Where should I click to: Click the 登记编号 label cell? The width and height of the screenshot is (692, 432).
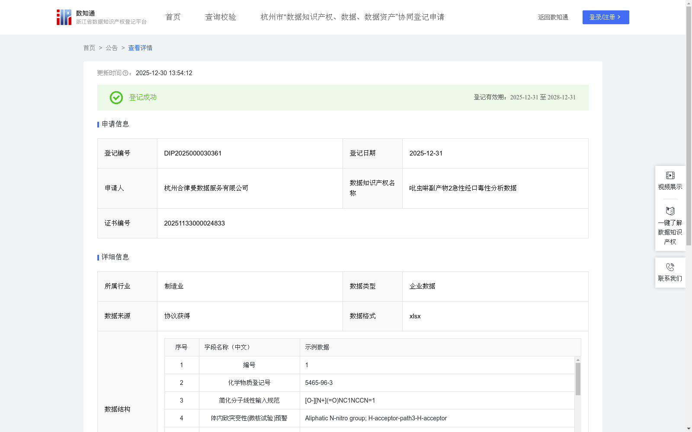pyautogui.click(x=127, y=153)
